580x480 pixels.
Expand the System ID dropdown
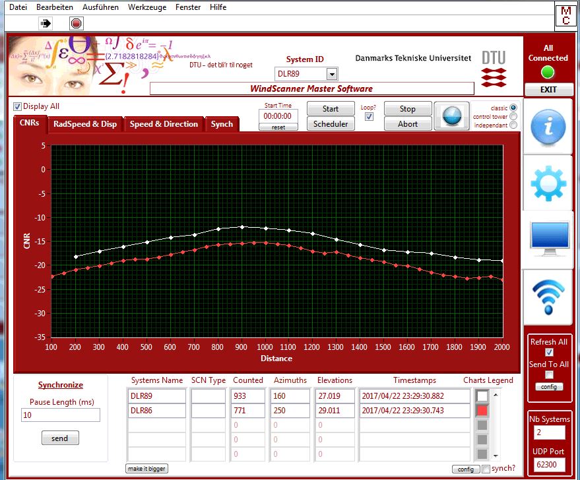pos(331,74)
